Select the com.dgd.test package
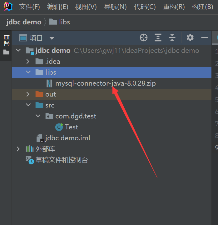The height and width of the screenshot is (225, 218). tap(111, 116)
